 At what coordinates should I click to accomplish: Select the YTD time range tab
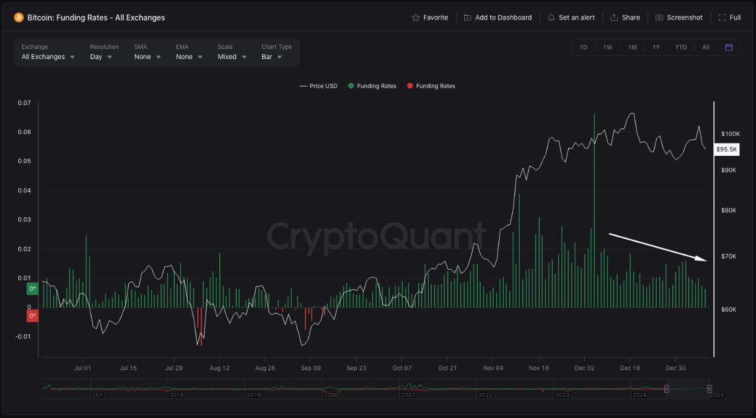click(x=681, y=47)
